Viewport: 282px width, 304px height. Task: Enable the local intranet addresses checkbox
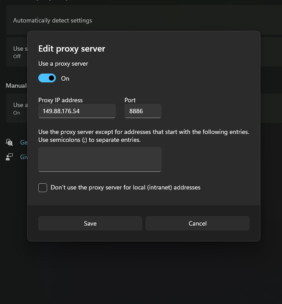point(43,188)
